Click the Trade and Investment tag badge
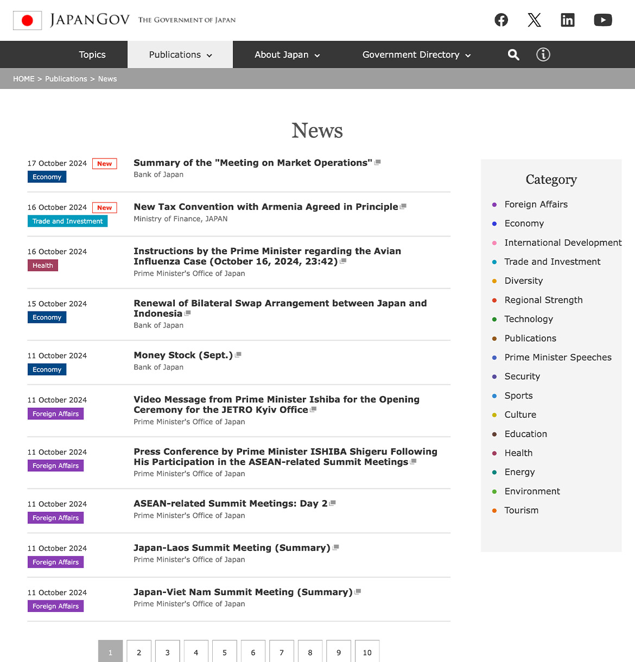The image size is (635, 662). coord(67,221)
